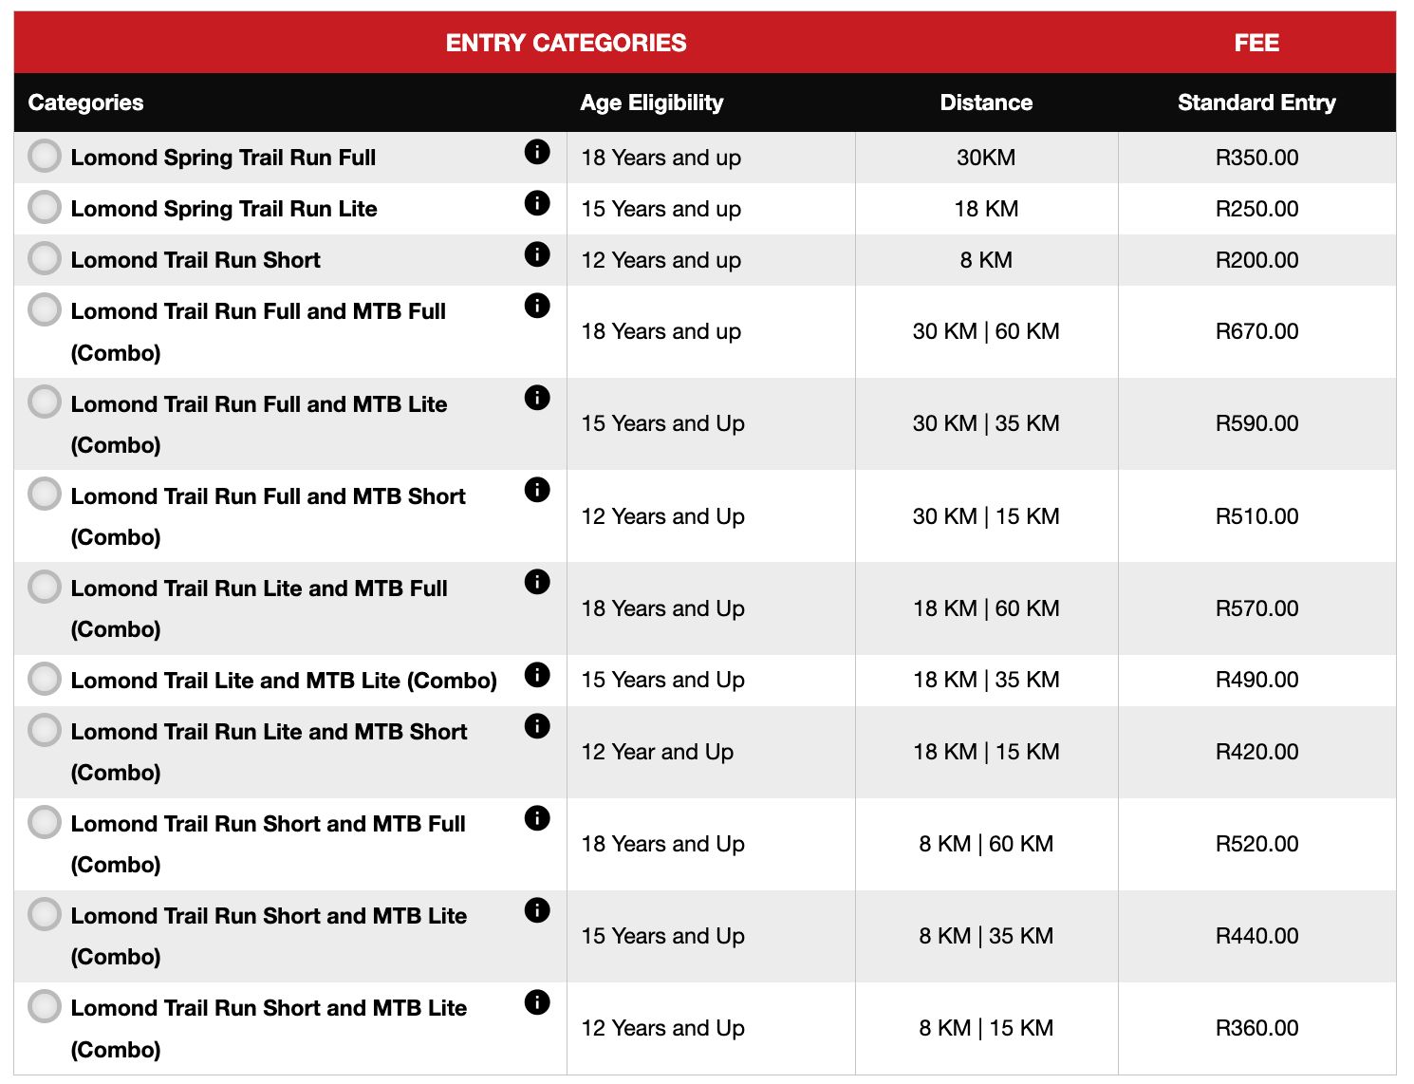Pick Trail Run Full and MTB Full combo radio
This screenshot has width=1414, height=1084.
[x=45, y=309]
